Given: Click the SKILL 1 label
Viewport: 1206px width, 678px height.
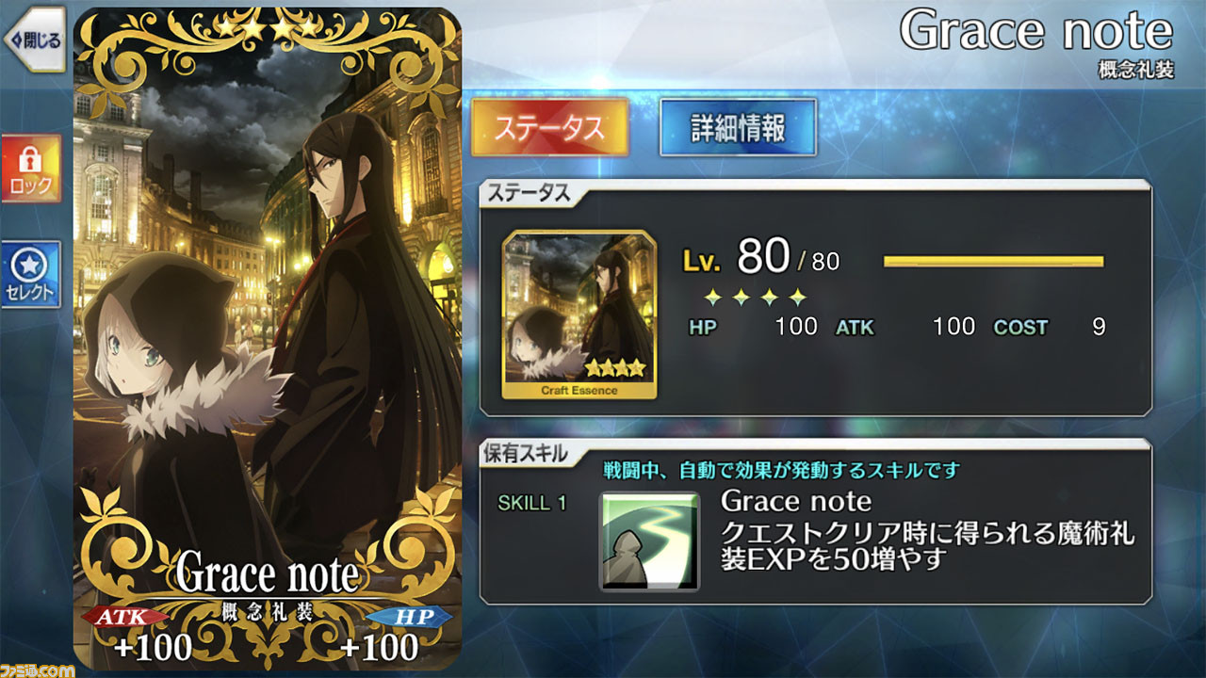Looking at the screenshot, I should pos(532,503).
